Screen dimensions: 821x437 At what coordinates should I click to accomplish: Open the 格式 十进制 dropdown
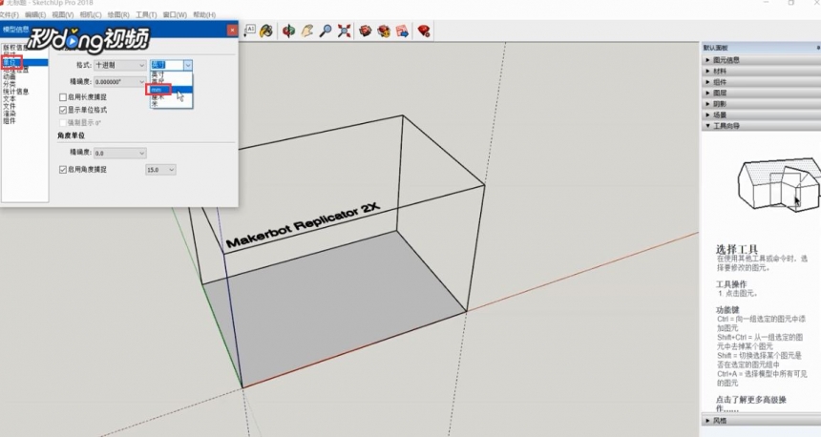120,66
